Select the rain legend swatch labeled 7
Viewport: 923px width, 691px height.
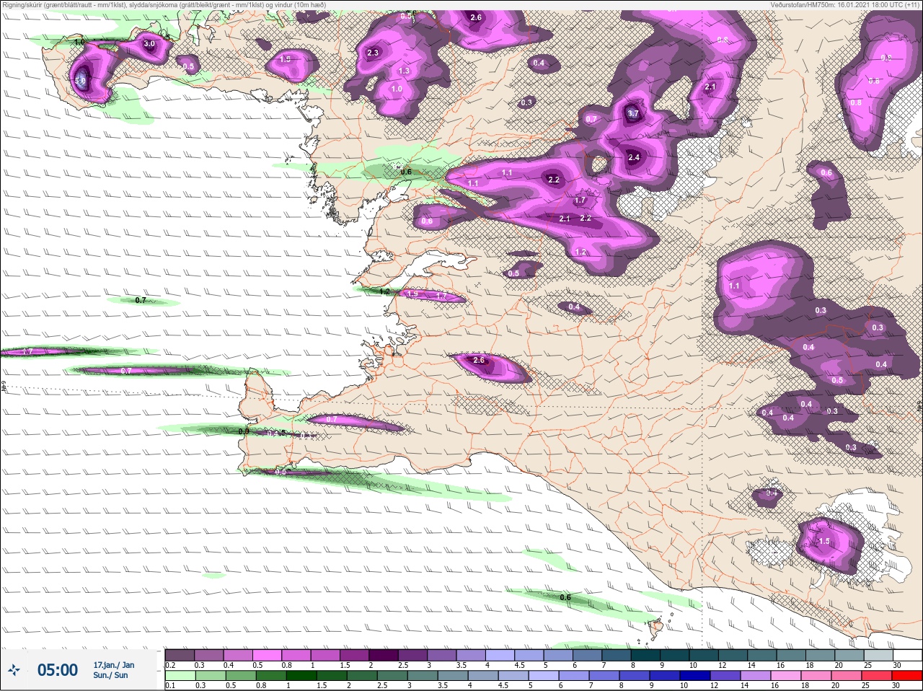604,676
